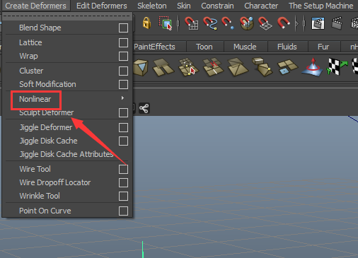Open Sculpt Deformer options box
This screenshot has height=258, width=358.
coord(123,112)
